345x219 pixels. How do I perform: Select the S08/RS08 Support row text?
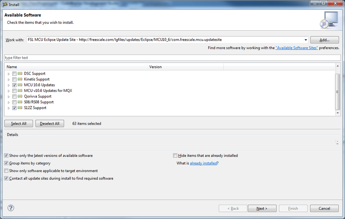point(39,102)
